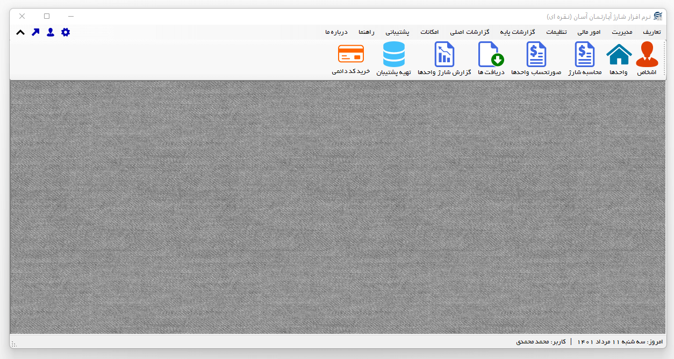Screen dimensions: 674x359
Task: Open the امور مالی menu
Action: tap(590, 32)
